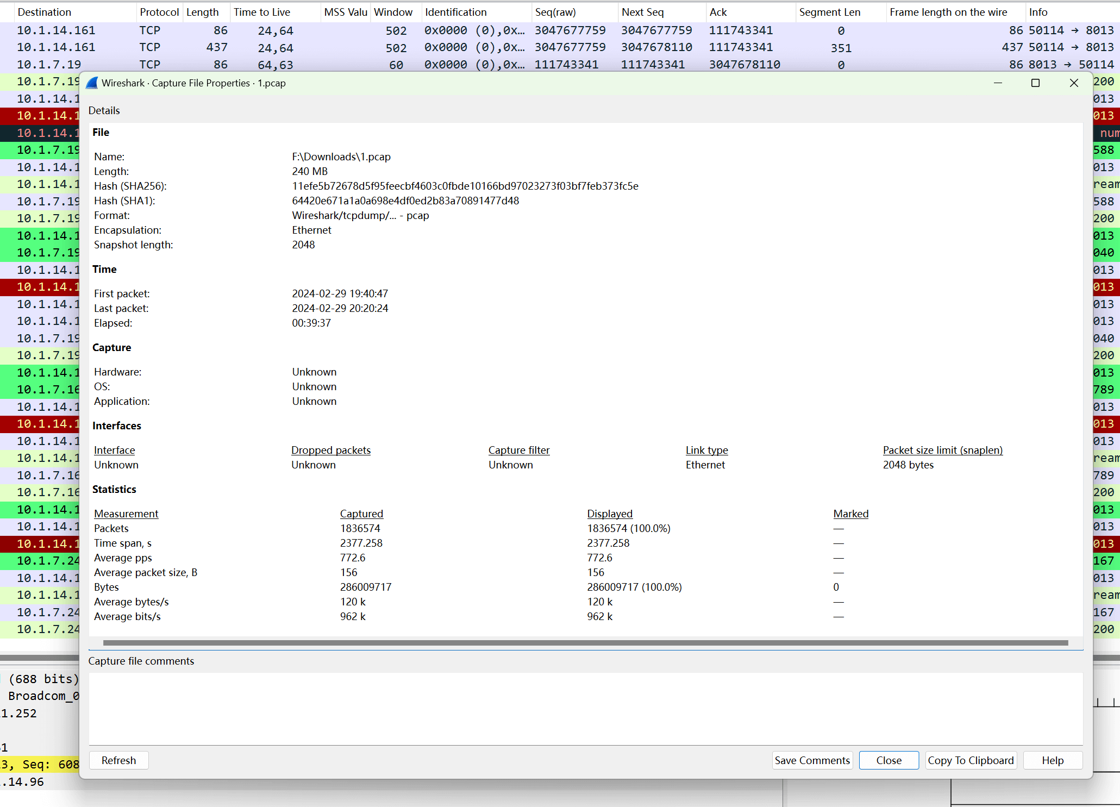This screenshot has width=1120, height=807.
Task: Click the Capture filter column heading
Action: [x=519, y=450]
